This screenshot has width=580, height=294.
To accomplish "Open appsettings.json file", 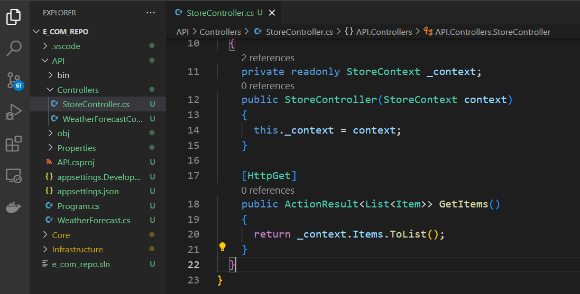I will 98,191.
